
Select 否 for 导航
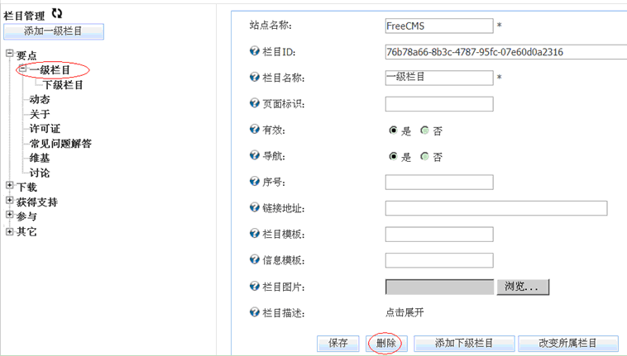pos(424,156)
